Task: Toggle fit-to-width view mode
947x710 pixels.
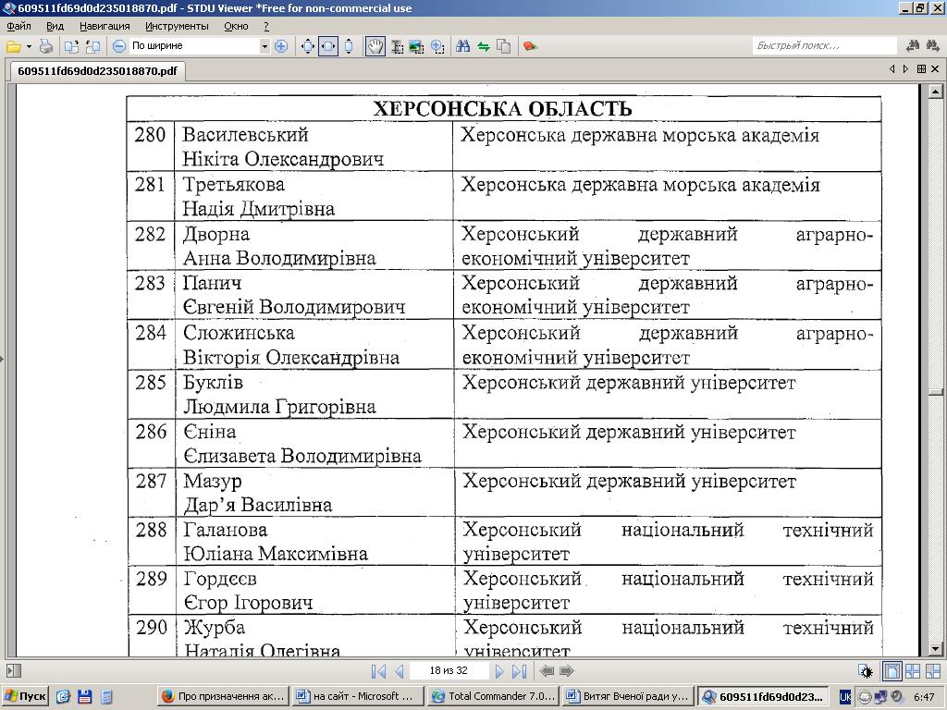Action: click(328, 46)
